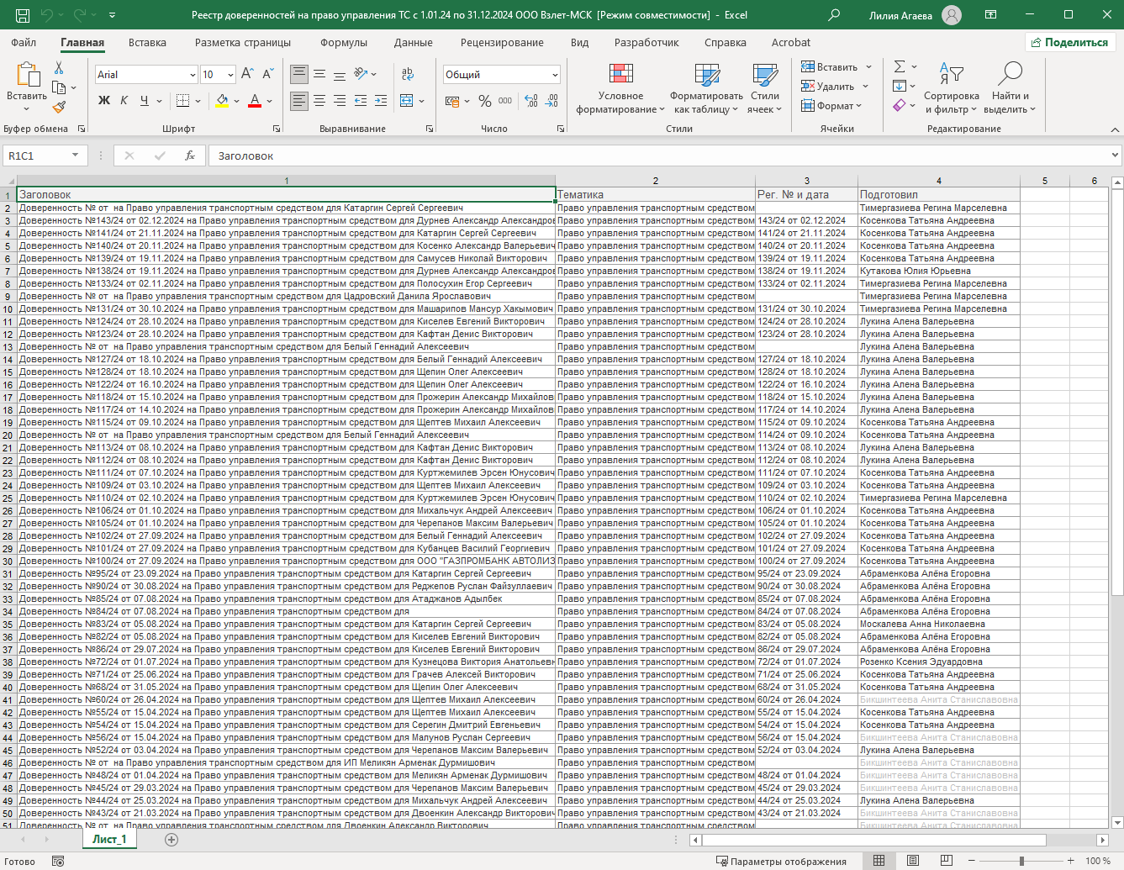Screen dimensions: 1124x870
Task: Expand the Arial font name dropdown
Action: (193, 75)
